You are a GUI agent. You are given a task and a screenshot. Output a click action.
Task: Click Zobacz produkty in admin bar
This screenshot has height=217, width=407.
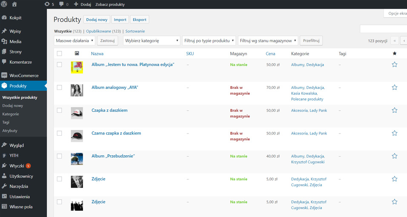(x=110, y=4)
